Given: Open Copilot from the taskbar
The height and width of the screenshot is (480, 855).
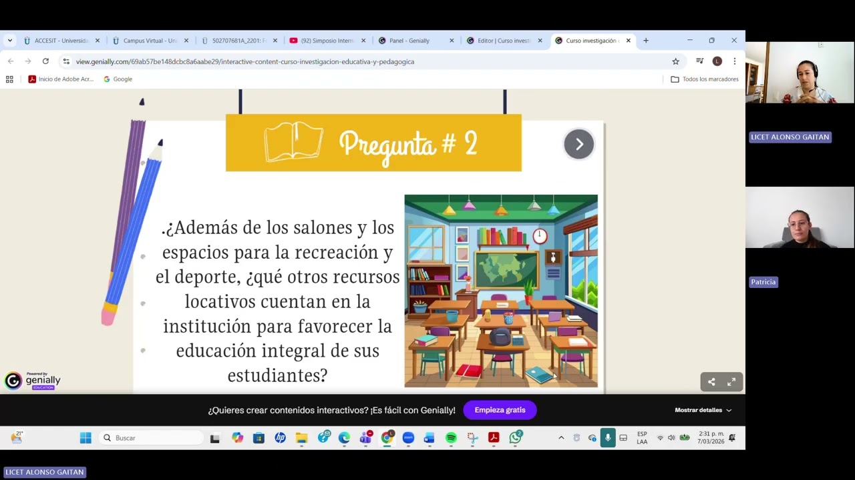Looking at the screenshot, I should click(x=238, y=438).
